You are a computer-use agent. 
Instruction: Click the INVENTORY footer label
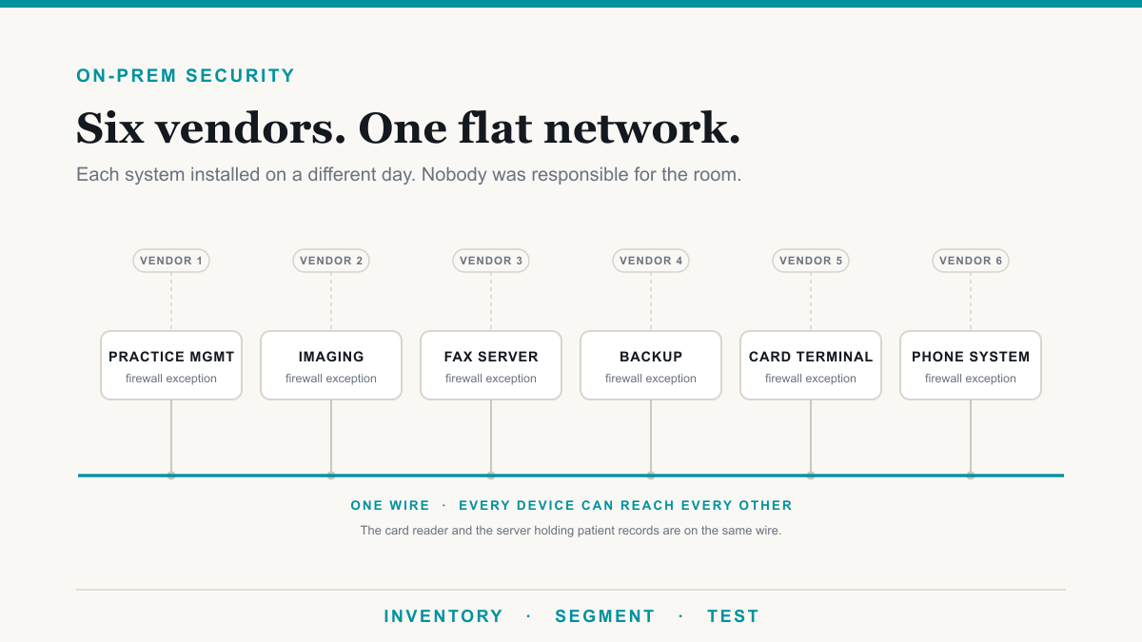(443, 616)
